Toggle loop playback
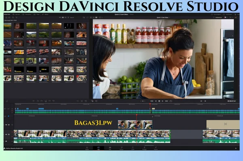Screen dimensions: 243x161 (171, 101)
